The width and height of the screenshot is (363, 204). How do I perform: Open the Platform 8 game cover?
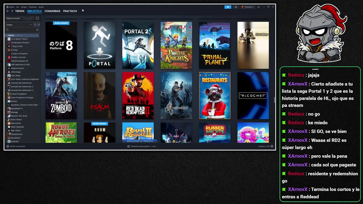(61, 45)
